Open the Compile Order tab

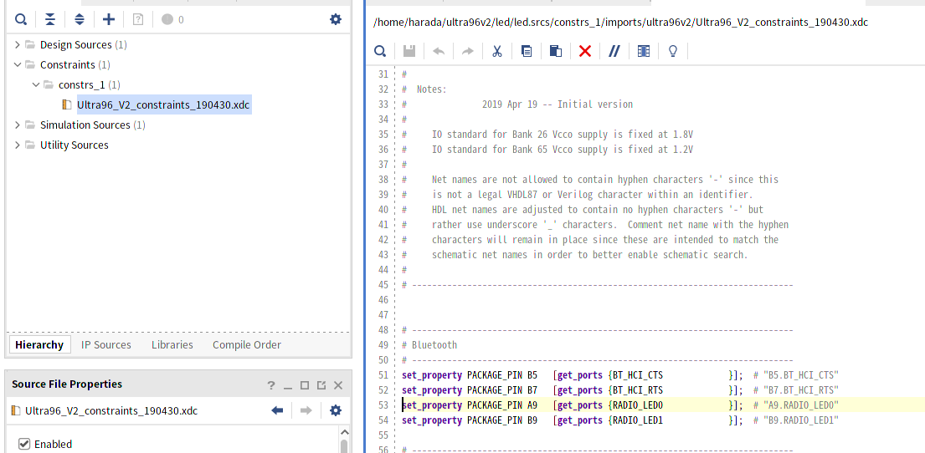[x=247, y=344]
